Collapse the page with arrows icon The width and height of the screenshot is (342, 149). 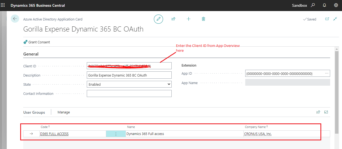[x=335, y=19]
